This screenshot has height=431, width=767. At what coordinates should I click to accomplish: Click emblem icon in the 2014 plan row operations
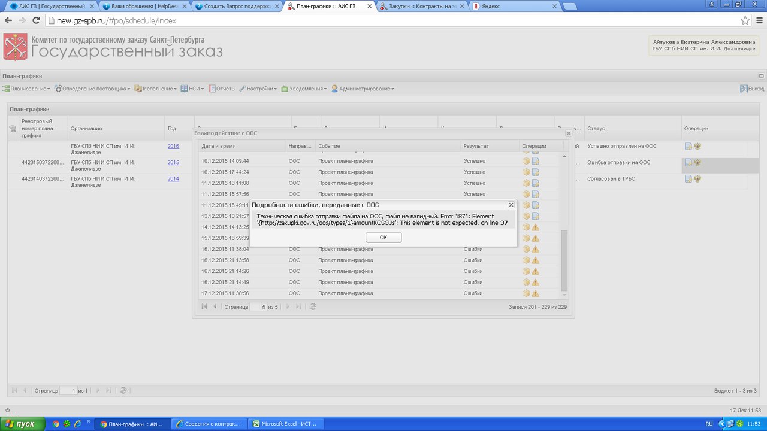coord(697,179)
